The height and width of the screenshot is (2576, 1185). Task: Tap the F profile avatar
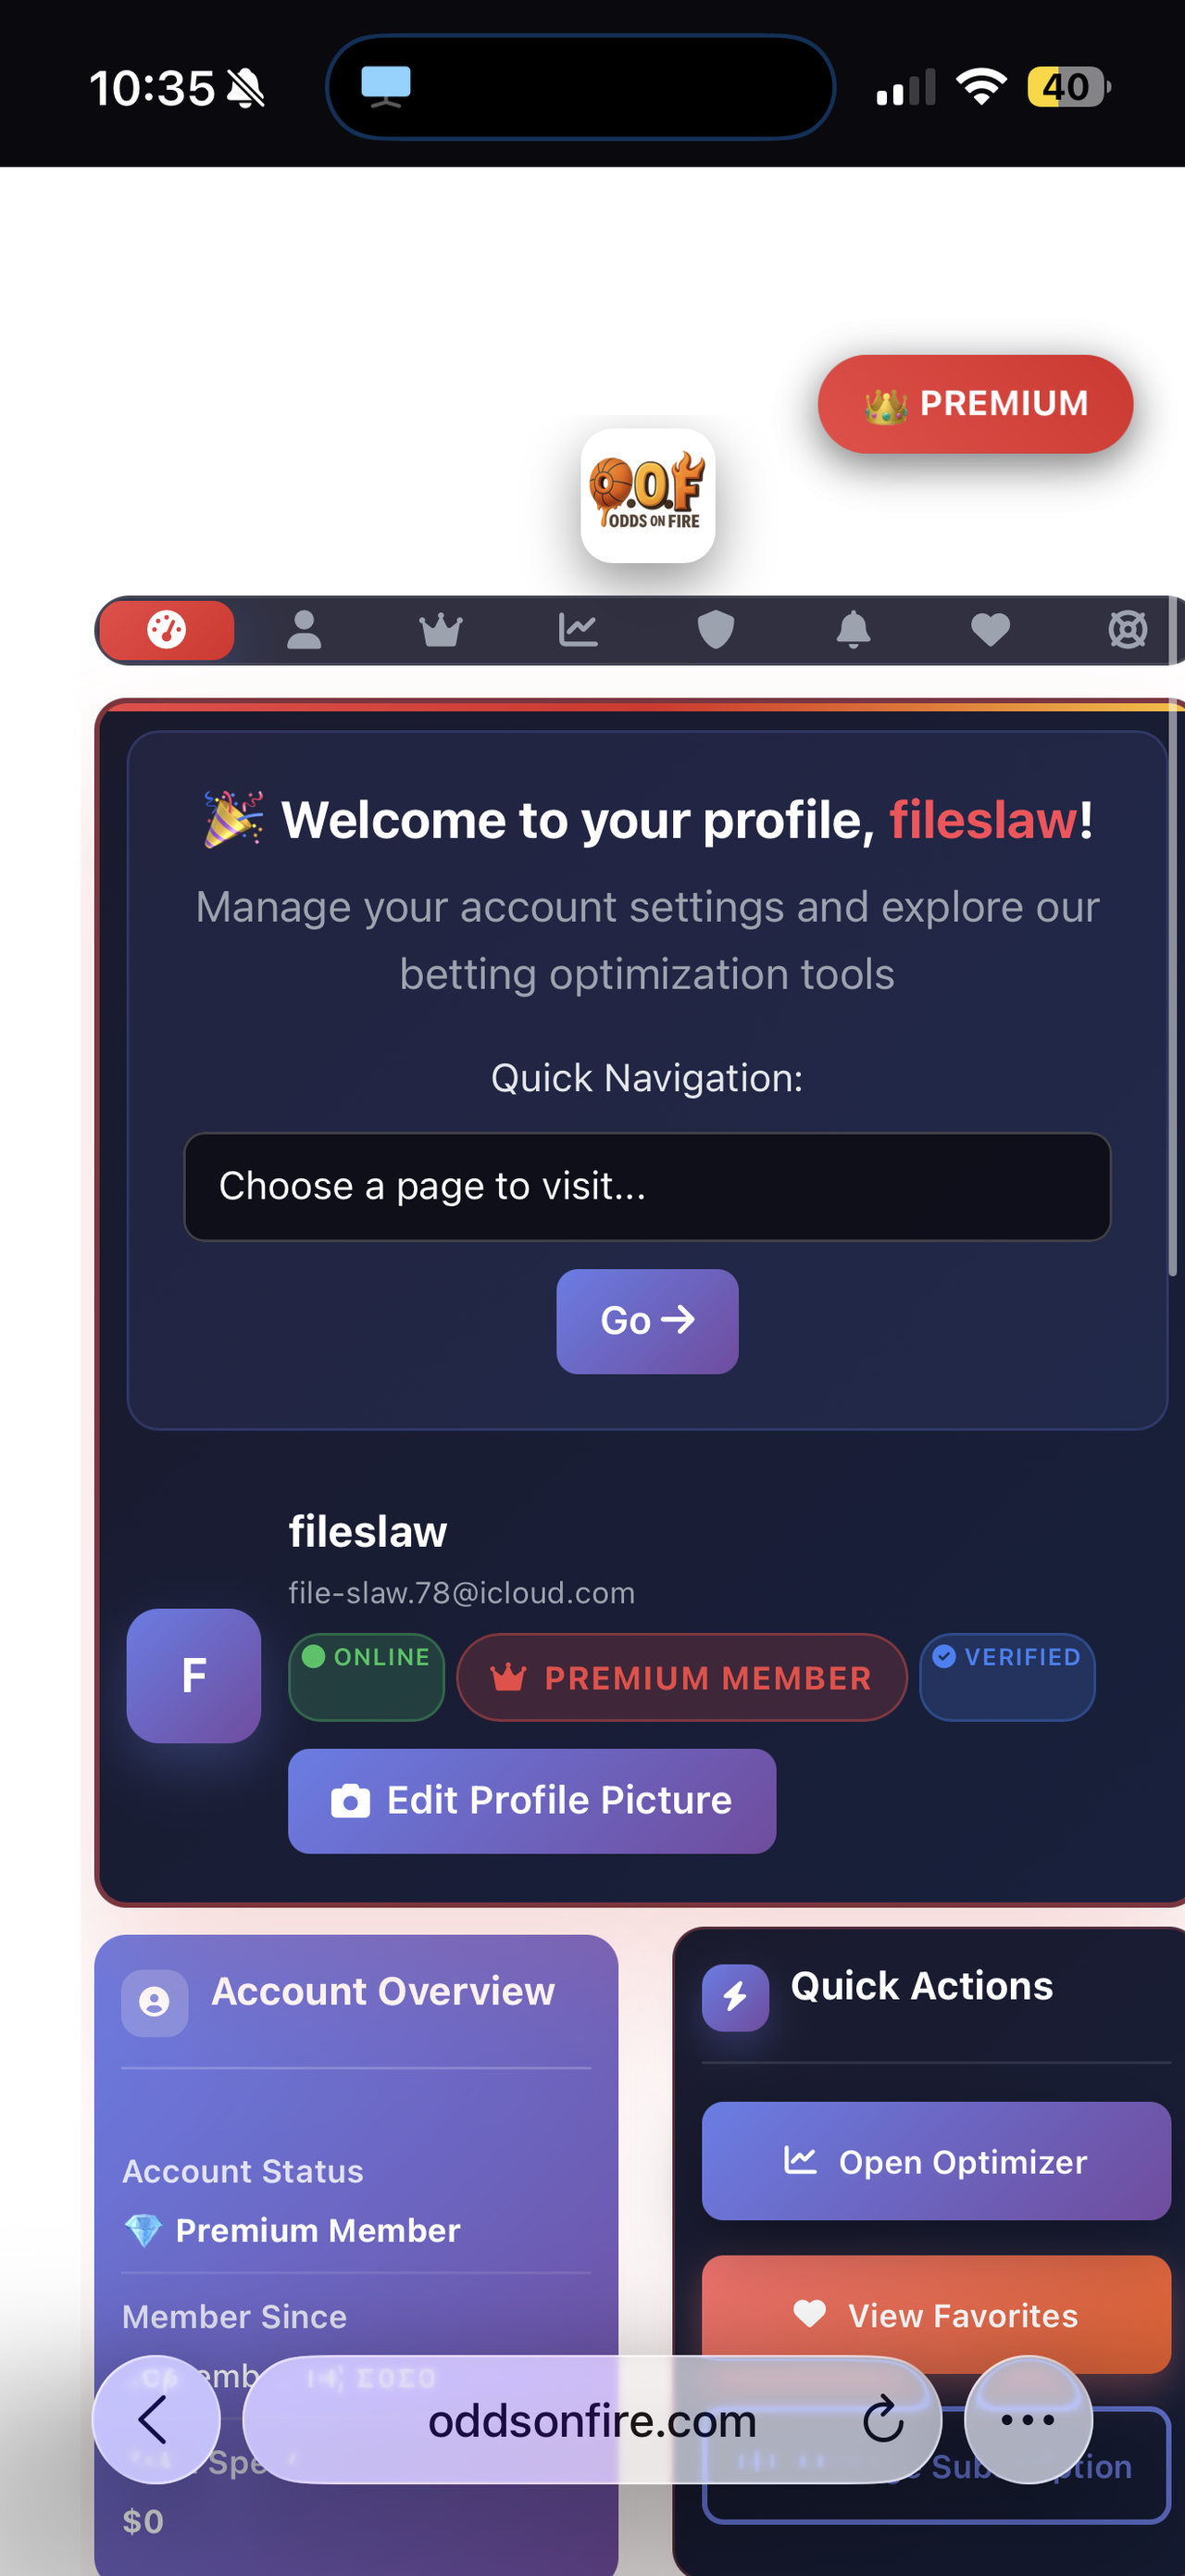click(193, 1675)
